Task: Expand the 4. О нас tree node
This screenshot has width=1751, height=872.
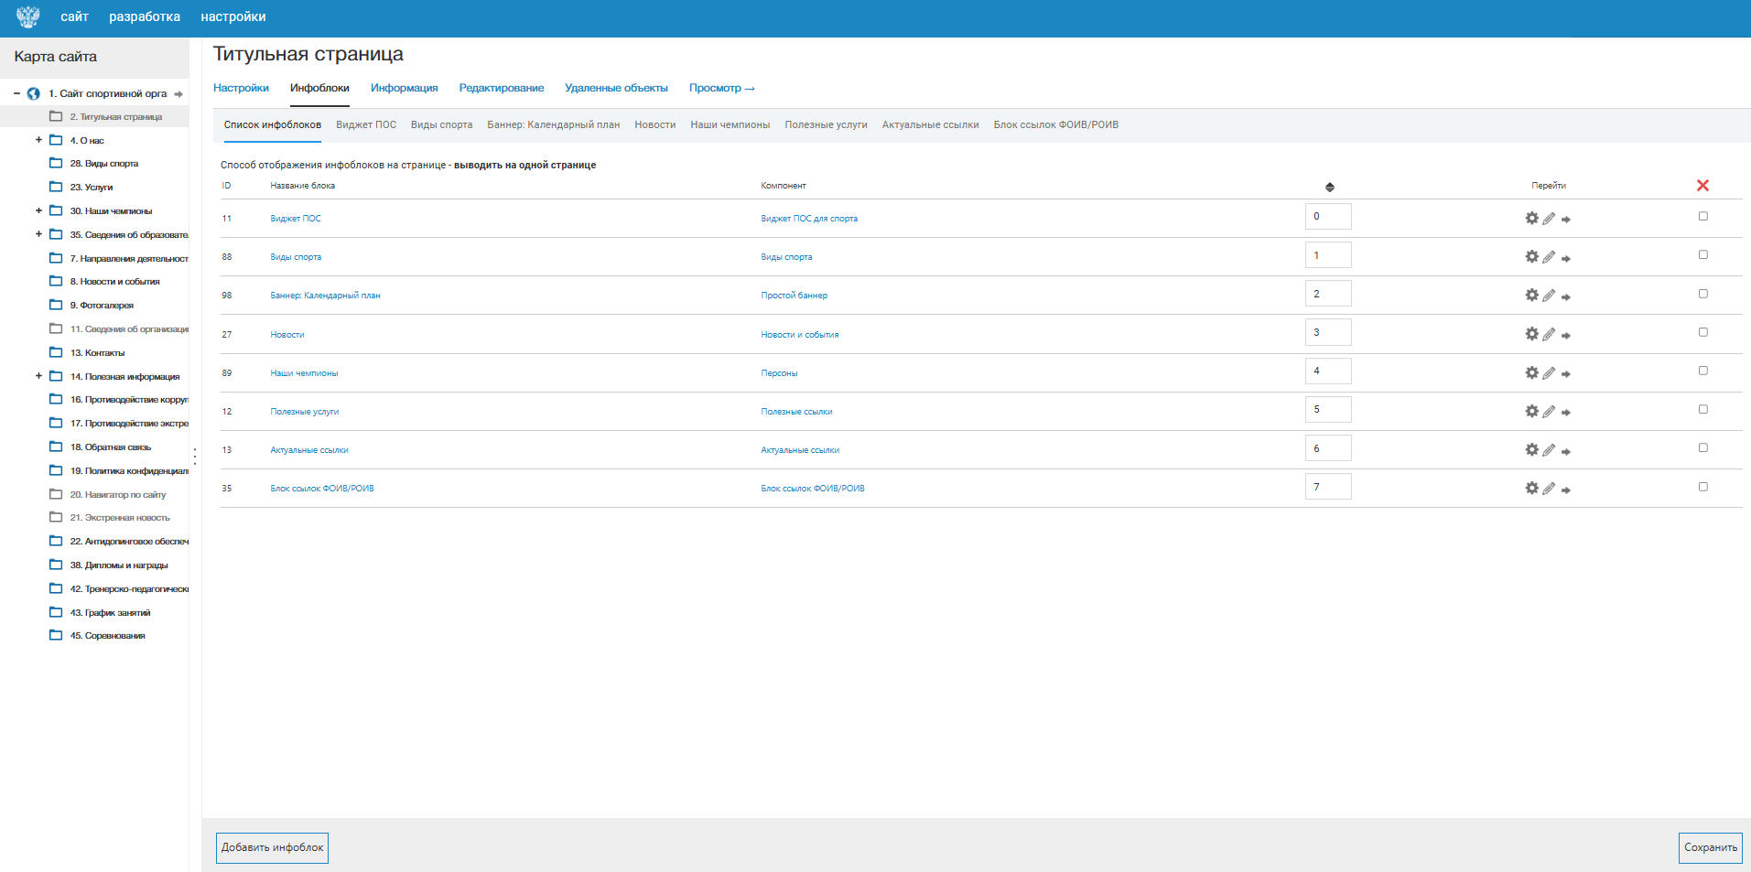Action: click(x=38, y=140)
